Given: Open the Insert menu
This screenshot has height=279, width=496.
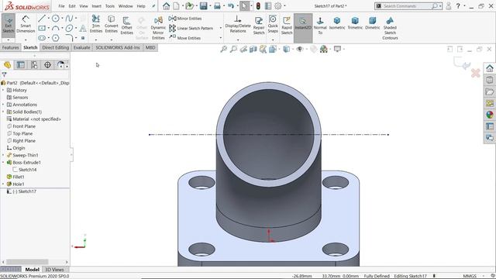Looking at the screenshot, I should point(96,6).
